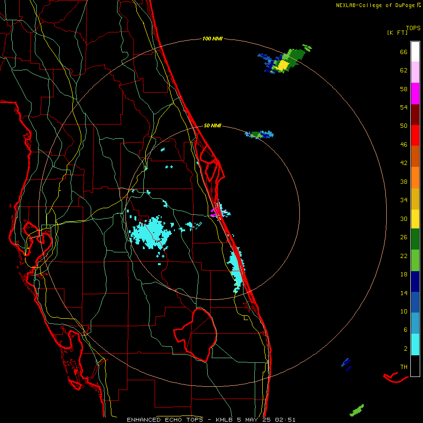Click the light green echo at the bottom right
The width and height of the screenshot is (423, 423).
pos(357,410)
